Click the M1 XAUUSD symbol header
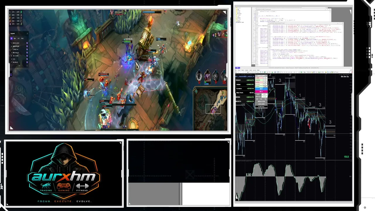 245,76
